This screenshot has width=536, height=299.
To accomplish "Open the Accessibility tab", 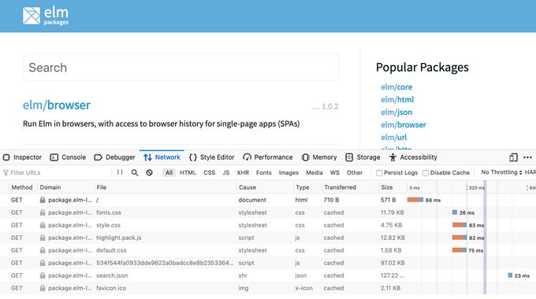I will click(413, 157).
